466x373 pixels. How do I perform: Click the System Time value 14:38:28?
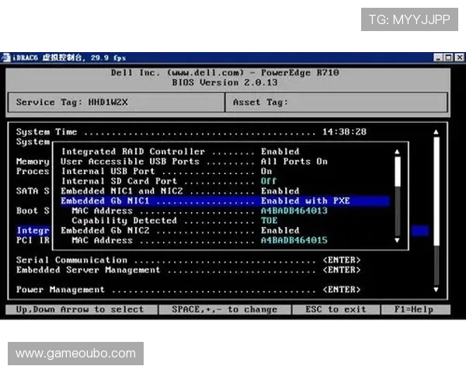tap(344, 132)
